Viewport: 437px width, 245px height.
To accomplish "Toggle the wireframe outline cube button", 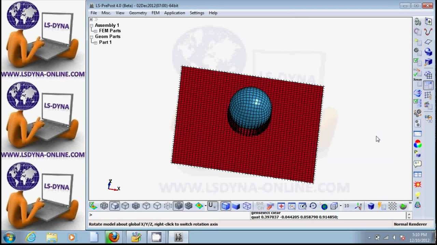I will pos(246,206).
